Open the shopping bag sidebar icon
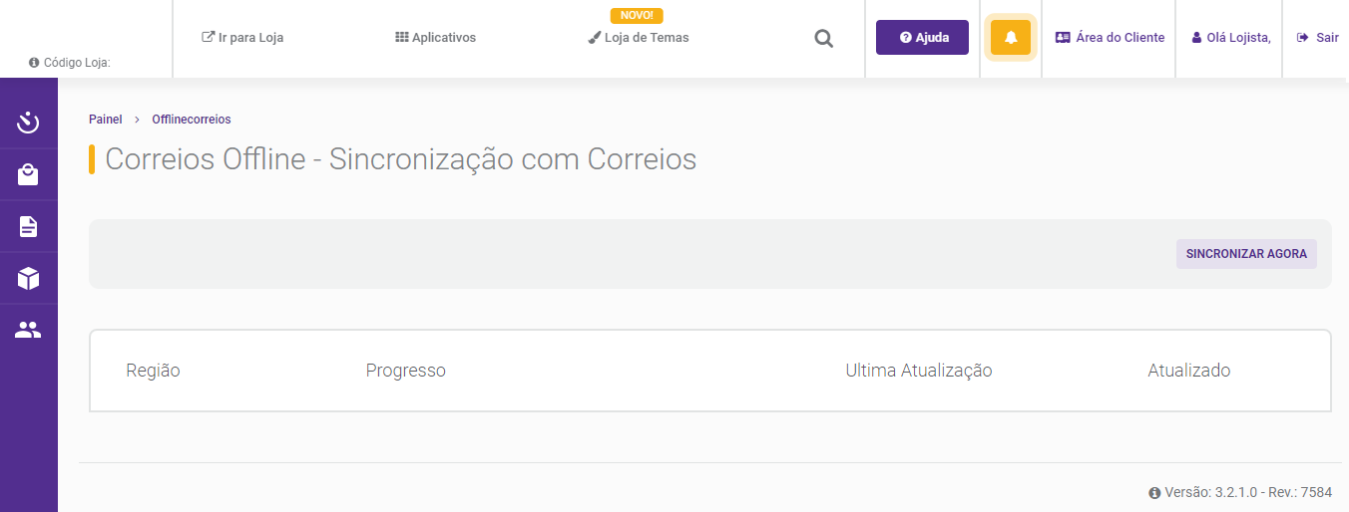 pyautogui.click(x=28, y=175)
